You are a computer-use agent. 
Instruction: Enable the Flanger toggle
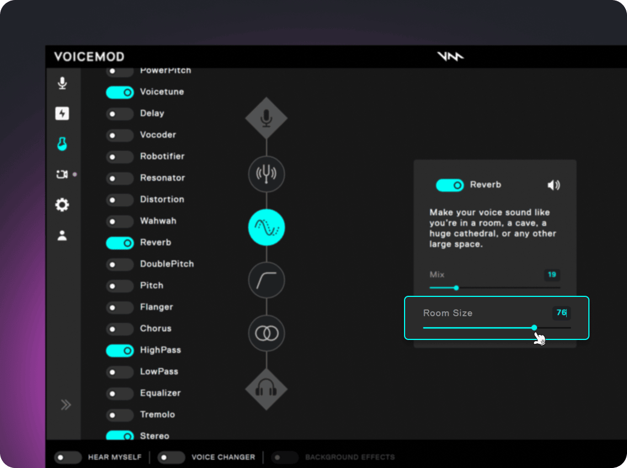pyautogui.click(x=120, y=307)
